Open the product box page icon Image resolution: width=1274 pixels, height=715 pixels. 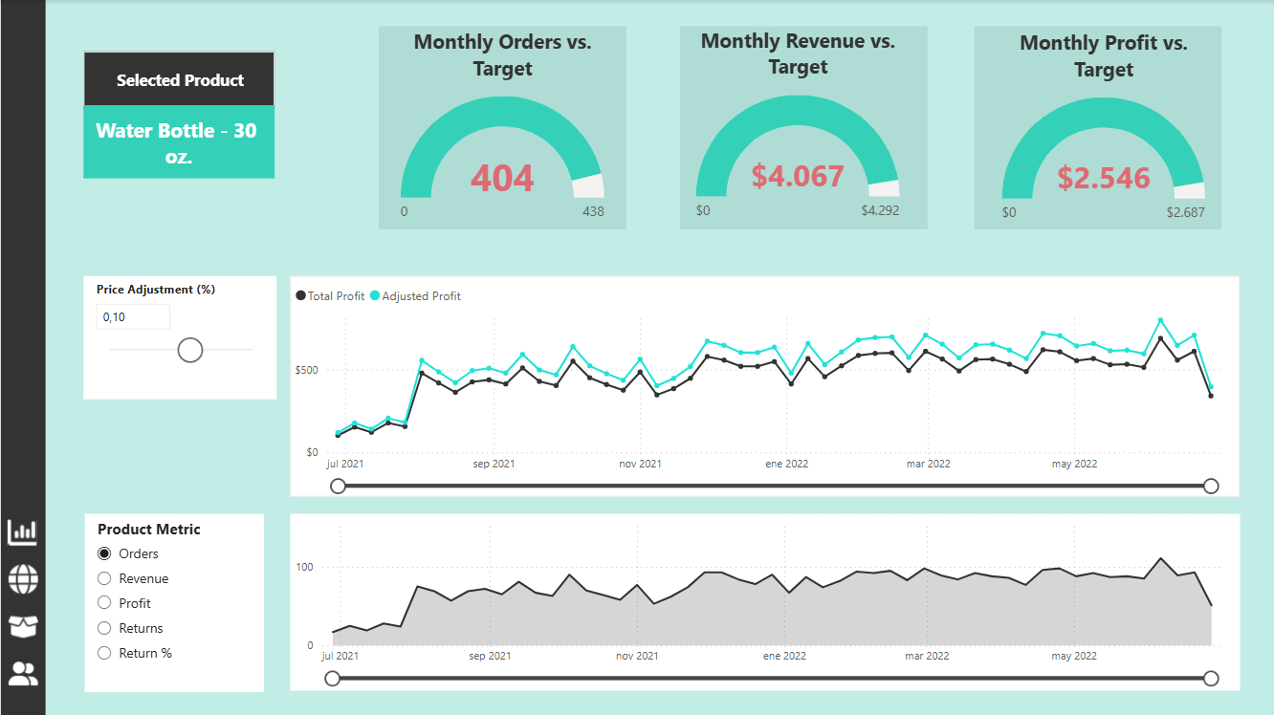pos(22,626)
